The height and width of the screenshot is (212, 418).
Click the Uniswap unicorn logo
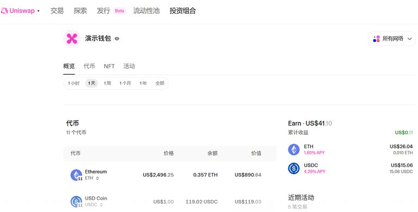click(x=4, y=11)
